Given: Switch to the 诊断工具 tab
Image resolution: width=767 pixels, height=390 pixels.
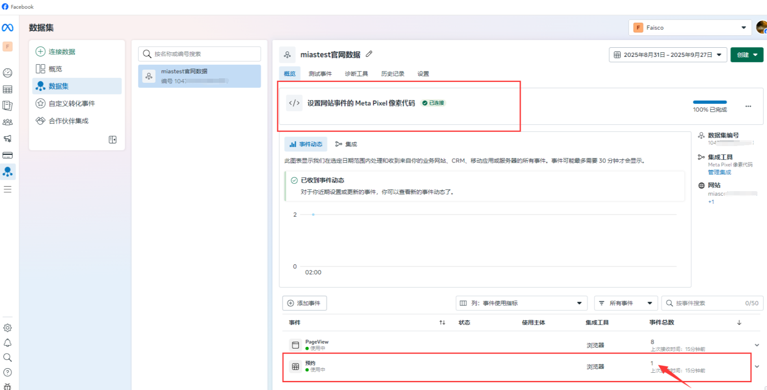Looking at the screenshot, I should pos(356,74).
